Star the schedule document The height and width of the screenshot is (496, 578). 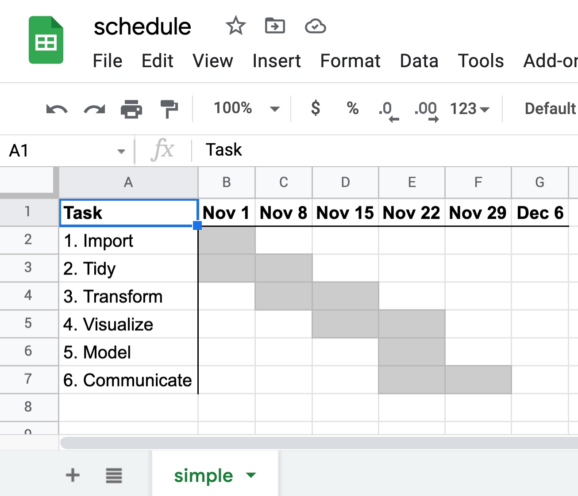coord(235,26)
